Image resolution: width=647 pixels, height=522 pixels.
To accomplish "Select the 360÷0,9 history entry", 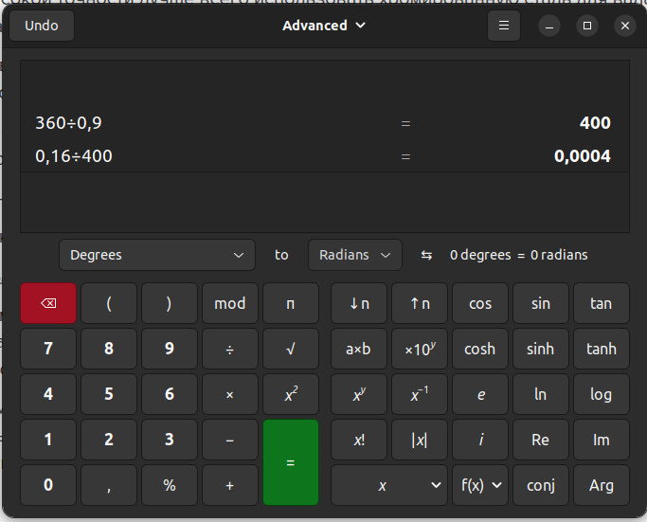I will [68, 123].
